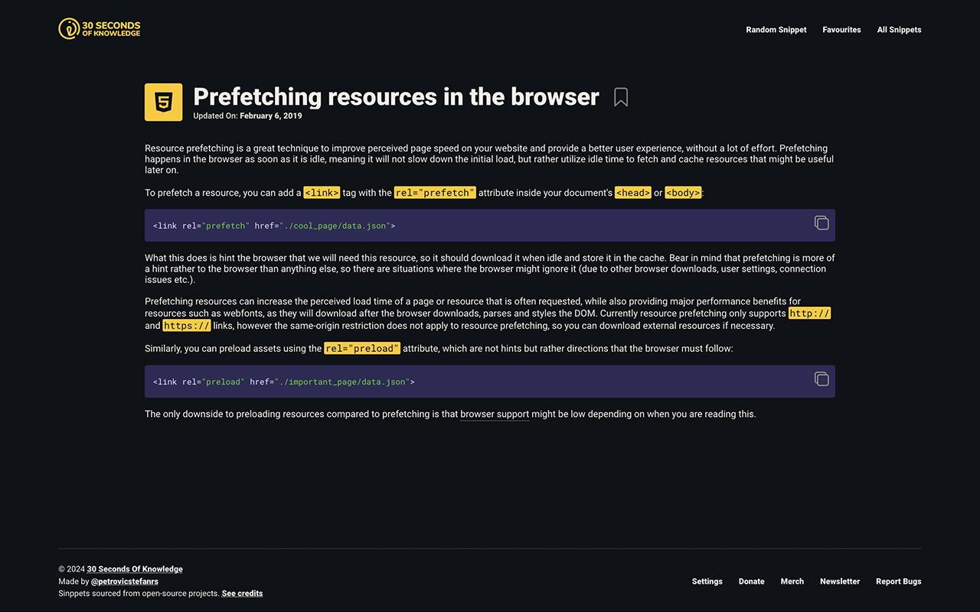Screen dimensions: 980x612
Task: Click the prefetch code block text
Action: click(x=274, y=226)
